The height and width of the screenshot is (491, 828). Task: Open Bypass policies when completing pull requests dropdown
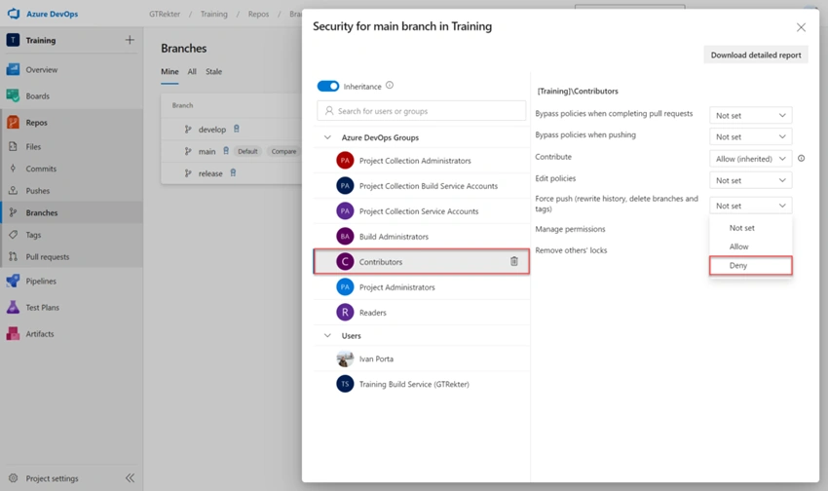tap(750, 115)
